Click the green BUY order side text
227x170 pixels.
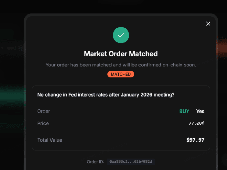[184, 111]
